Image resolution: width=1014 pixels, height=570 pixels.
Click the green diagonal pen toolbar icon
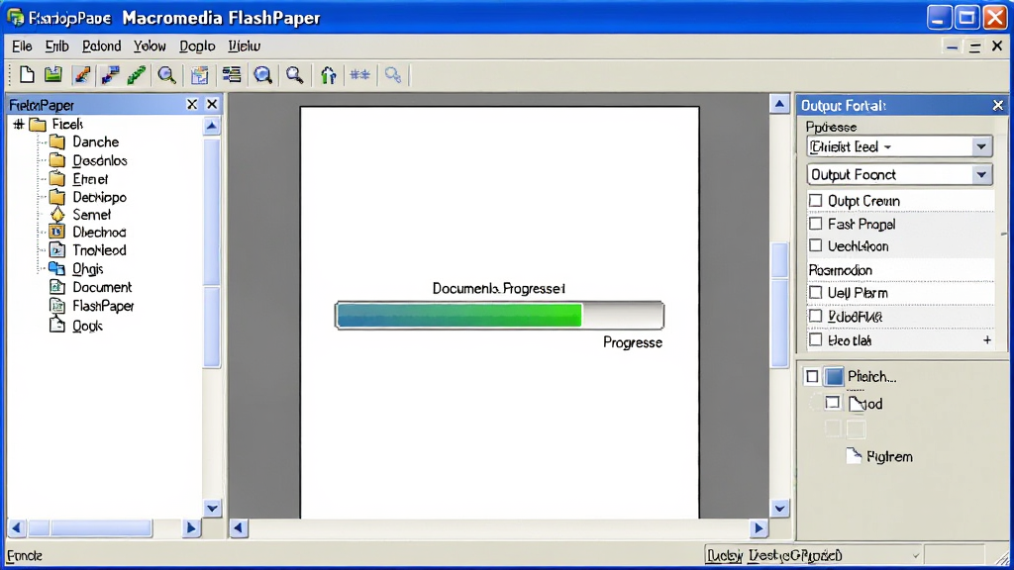click(x=137, y=75)
